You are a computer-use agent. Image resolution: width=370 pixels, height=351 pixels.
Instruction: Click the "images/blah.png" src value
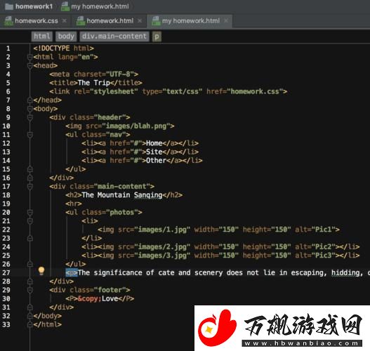136,126
